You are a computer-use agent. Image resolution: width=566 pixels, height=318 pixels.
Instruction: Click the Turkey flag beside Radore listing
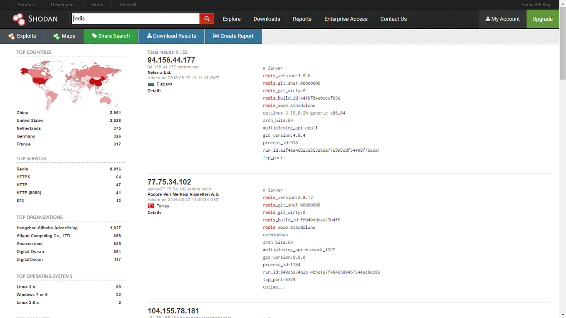click(151, 205)
